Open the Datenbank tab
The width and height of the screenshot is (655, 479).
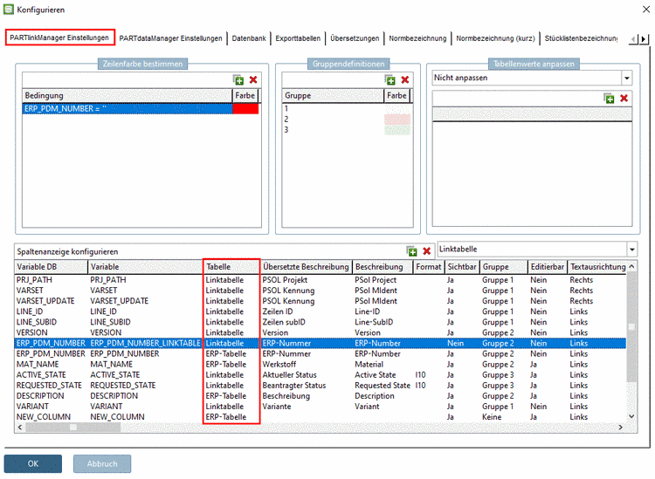(x=249, y=38)
